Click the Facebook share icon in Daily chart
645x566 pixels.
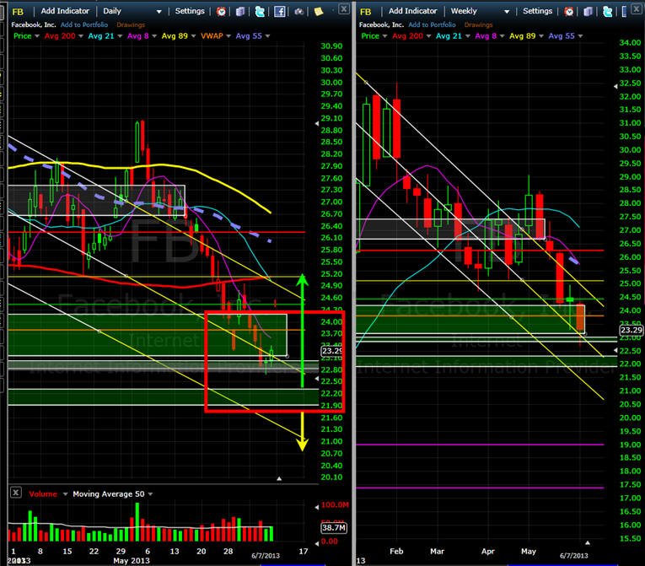pos(280,12)
